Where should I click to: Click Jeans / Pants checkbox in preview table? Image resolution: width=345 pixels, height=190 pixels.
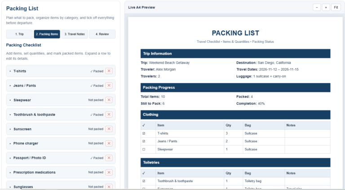pos(144,141)
